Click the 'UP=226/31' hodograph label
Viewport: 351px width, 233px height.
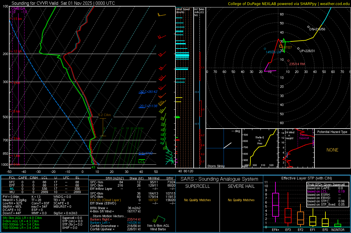[307, 51]
